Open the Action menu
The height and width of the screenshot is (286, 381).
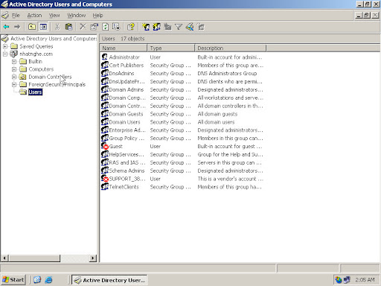pyautogui.click(x=34, y=16)
